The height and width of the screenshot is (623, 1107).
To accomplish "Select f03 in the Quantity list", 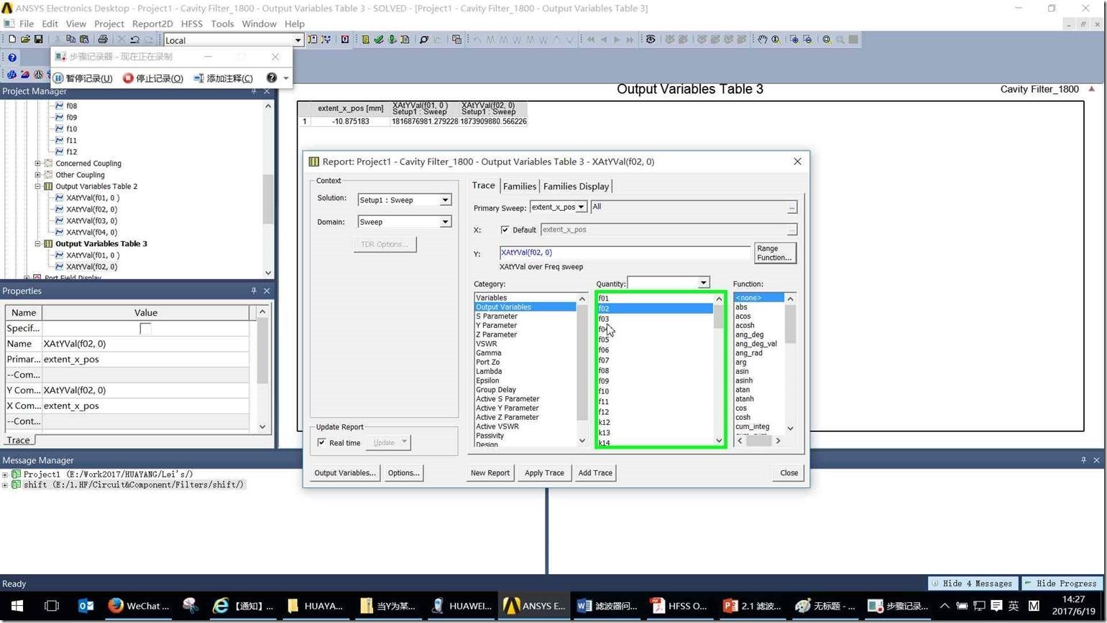I will point(655,319).
